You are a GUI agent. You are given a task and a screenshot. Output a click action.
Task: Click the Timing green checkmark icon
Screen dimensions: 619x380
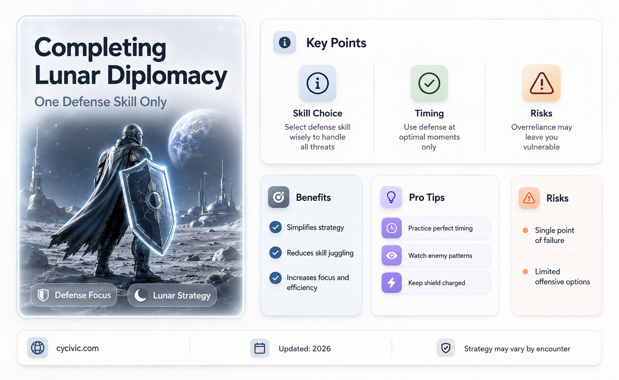pos(429,83)
